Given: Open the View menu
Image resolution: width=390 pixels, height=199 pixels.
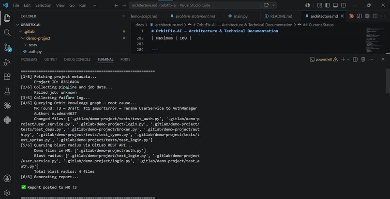Looking at the screenshot, I should 60,5.
